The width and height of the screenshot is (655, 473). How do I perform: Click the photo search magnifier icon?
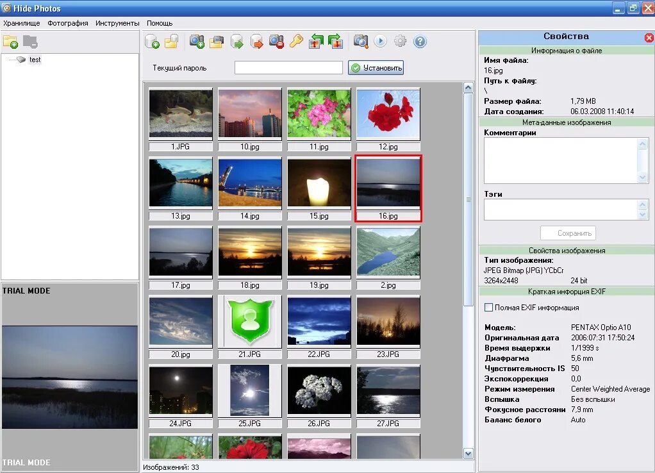point(361,42)
